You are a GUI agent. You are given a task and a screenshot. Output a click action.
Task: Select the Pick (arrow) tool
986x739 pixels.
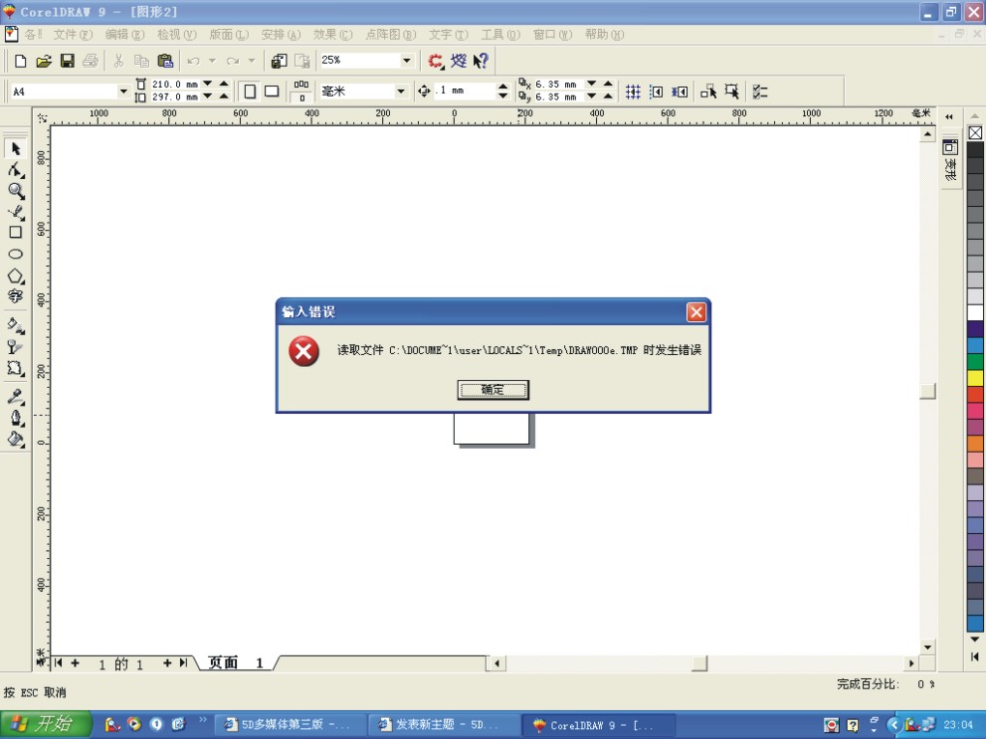[16, 148]
